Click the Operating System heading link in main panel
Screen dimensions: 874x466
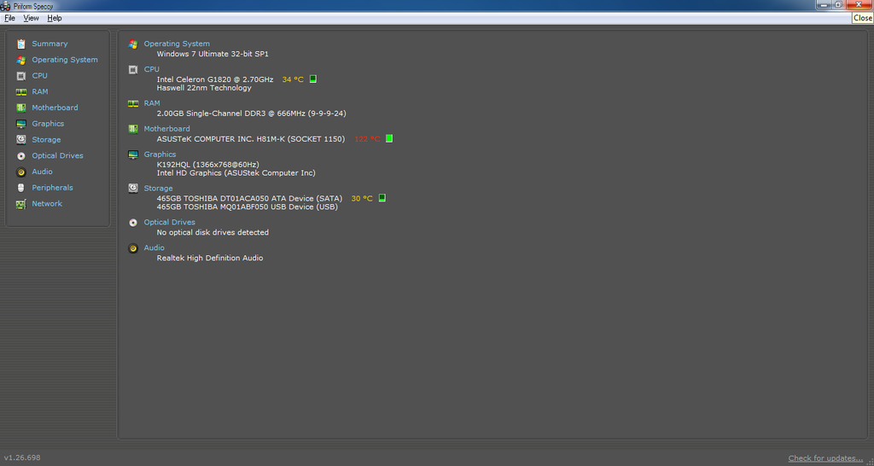click(177, 44)
